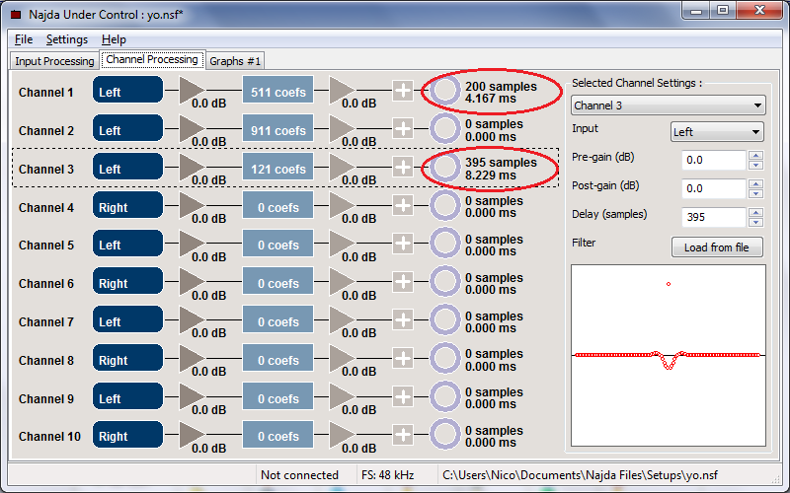Screen dimensions: 790x493
Task: Switch to the Input Processing tab
Action: (x=54, y=61)
